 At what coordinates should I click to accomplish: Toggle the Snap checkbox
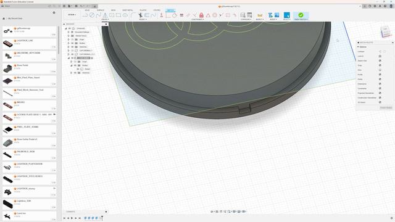coord(380,65)
